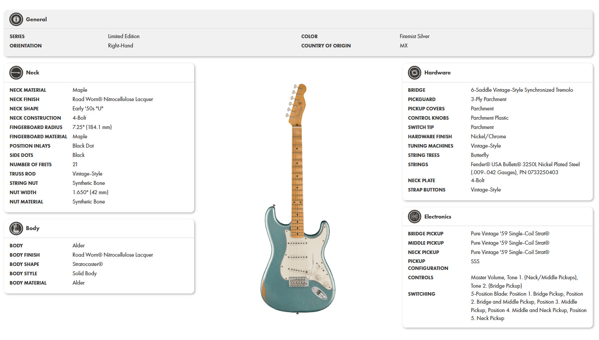The image size is (599, 340).
Task: Click the Hardware section icon
Action: [414, 73]
